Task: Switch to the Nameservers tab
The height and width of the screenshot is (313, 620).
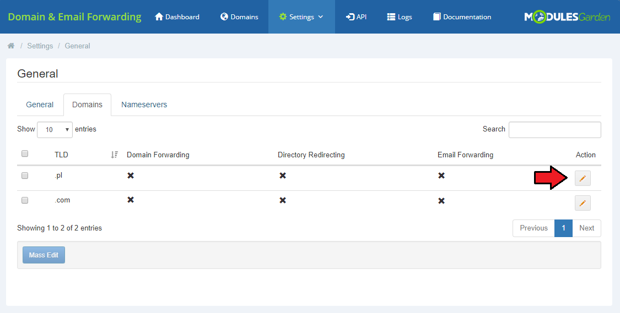Action: (144, 105)
